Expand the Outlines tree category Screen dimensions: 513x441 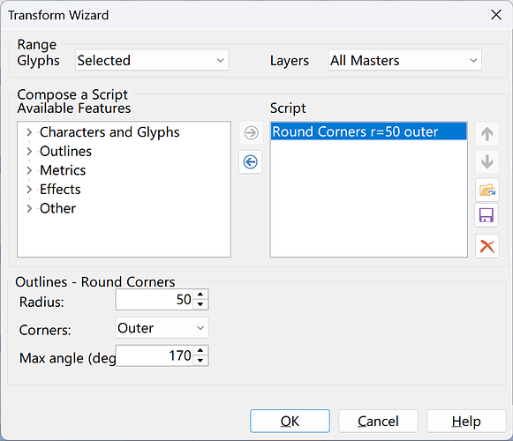tap(29, 151)
